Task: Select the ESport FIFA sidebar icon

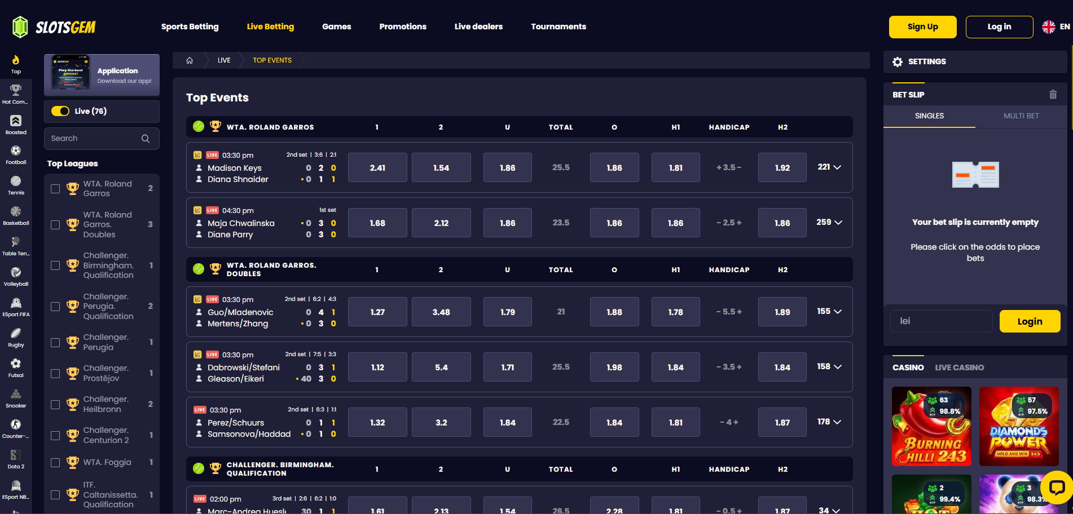Action: point(16,303)
